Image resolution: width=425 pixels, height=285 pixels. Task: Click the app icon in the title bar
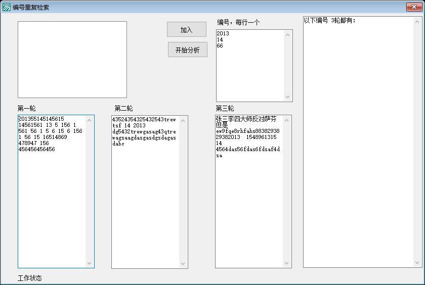click(7, 7)
